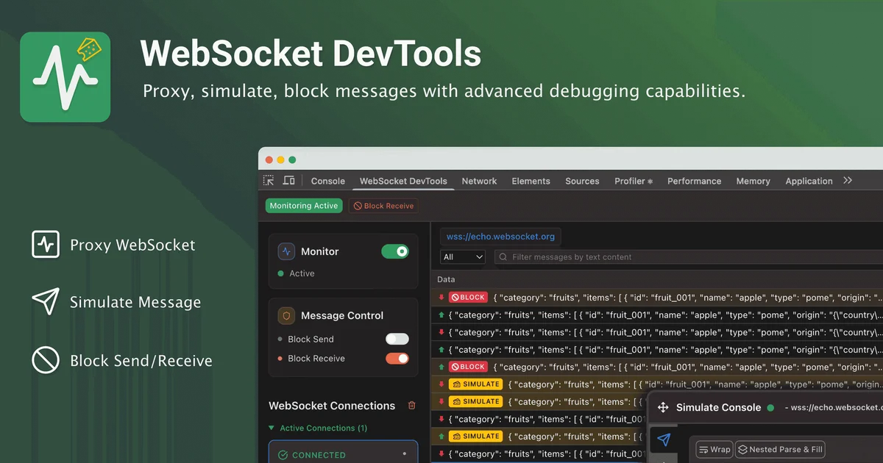Click the BLOCK badge beside the red down arrow

[467, 298]
